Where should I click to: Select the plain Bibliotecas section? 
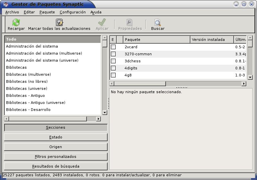click(53, 67)
